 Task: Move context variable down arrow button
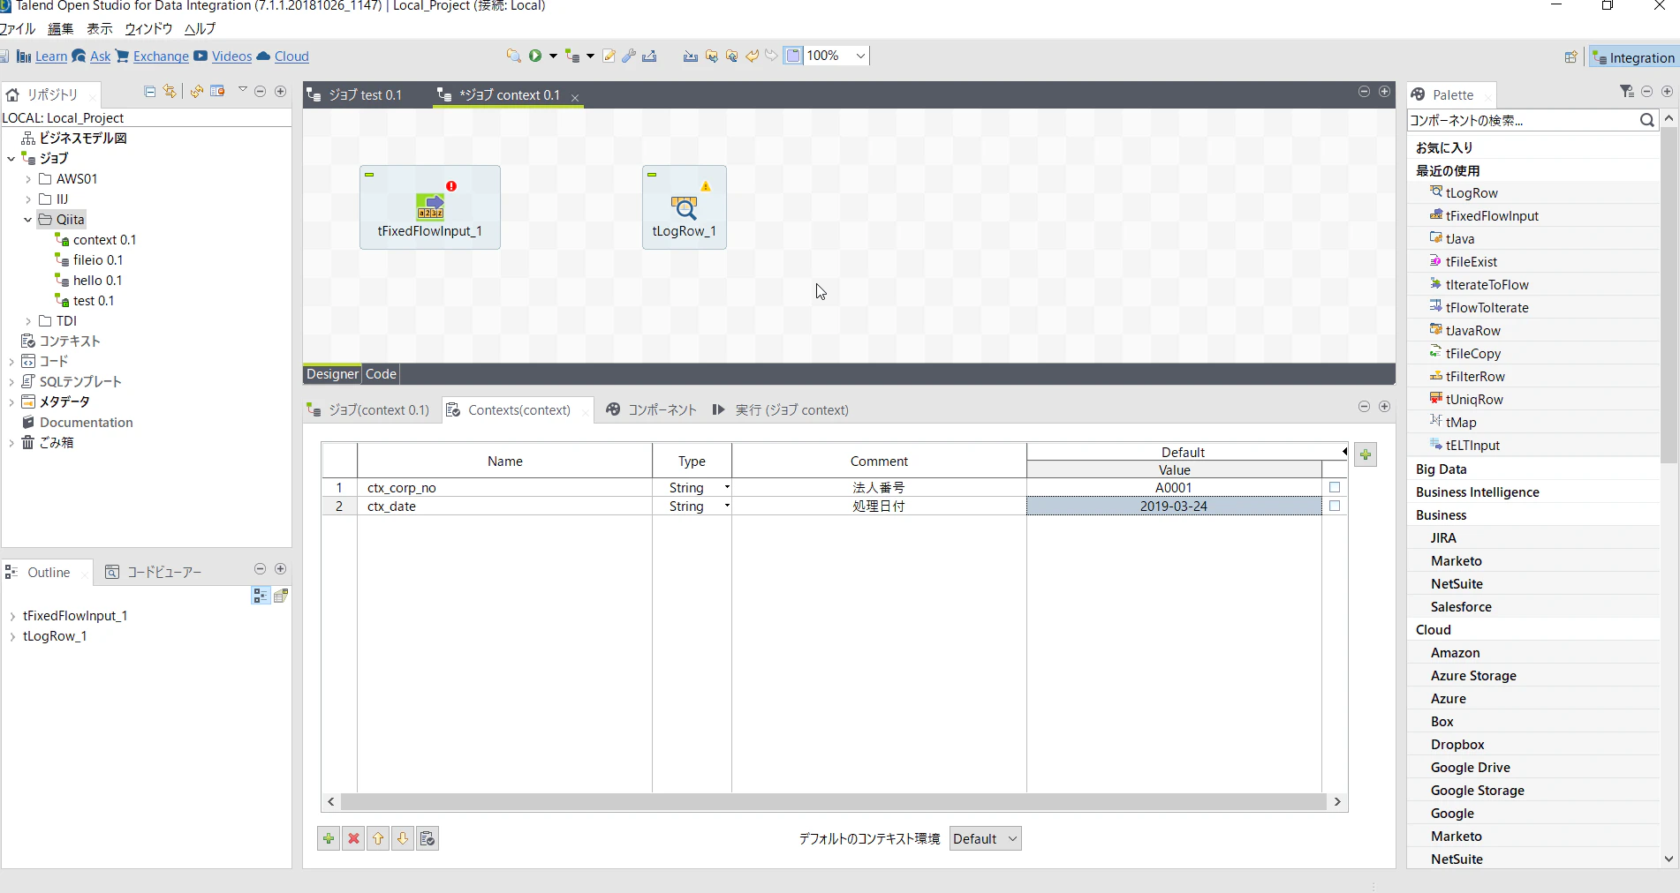pyautogui.click(x=403, y=838)
